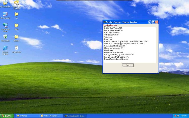The image size is (189, 118).
Task: Click the WD icon in the window title bar
Action: (105, 22)
